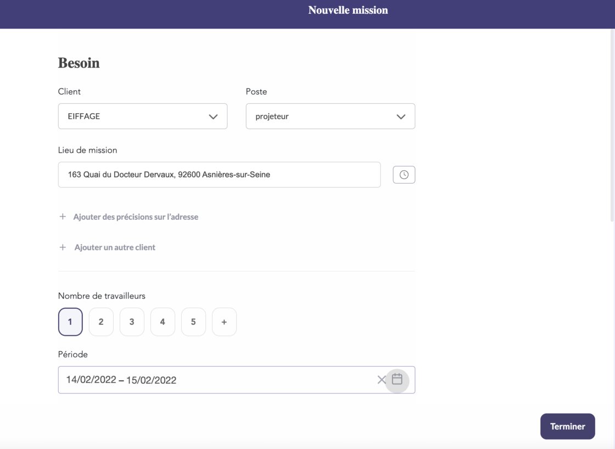
Task: Click the plus button to add more workers
Action: [x=224, y=321]
